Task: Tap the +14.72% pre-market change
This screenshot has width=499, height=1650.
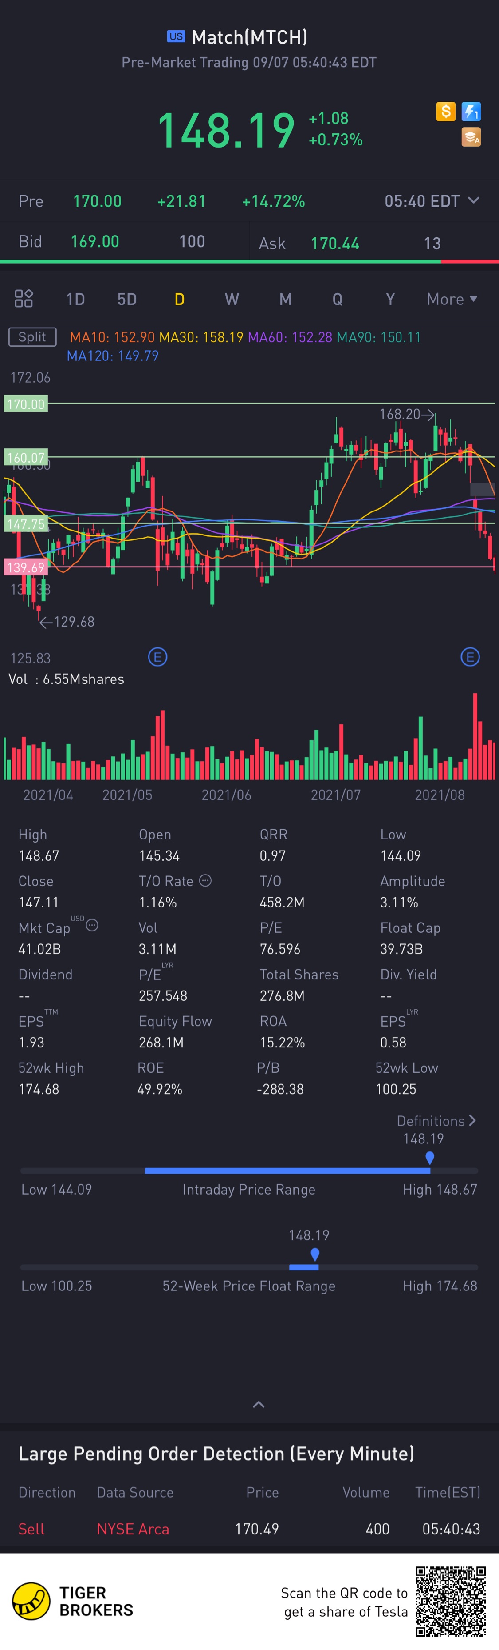Action: coord(274,201)
